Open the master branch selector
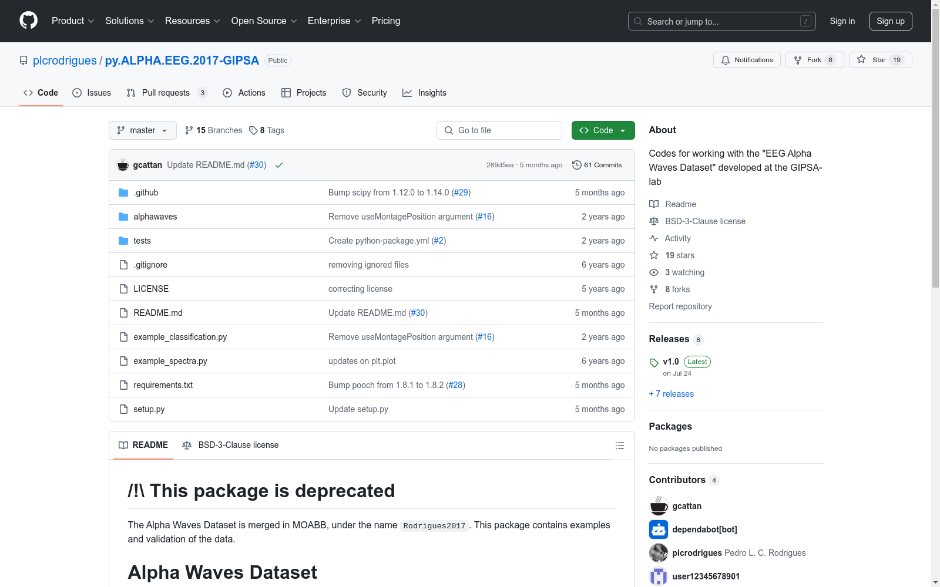This screenshot has width=940, height=587. [143, 130]
